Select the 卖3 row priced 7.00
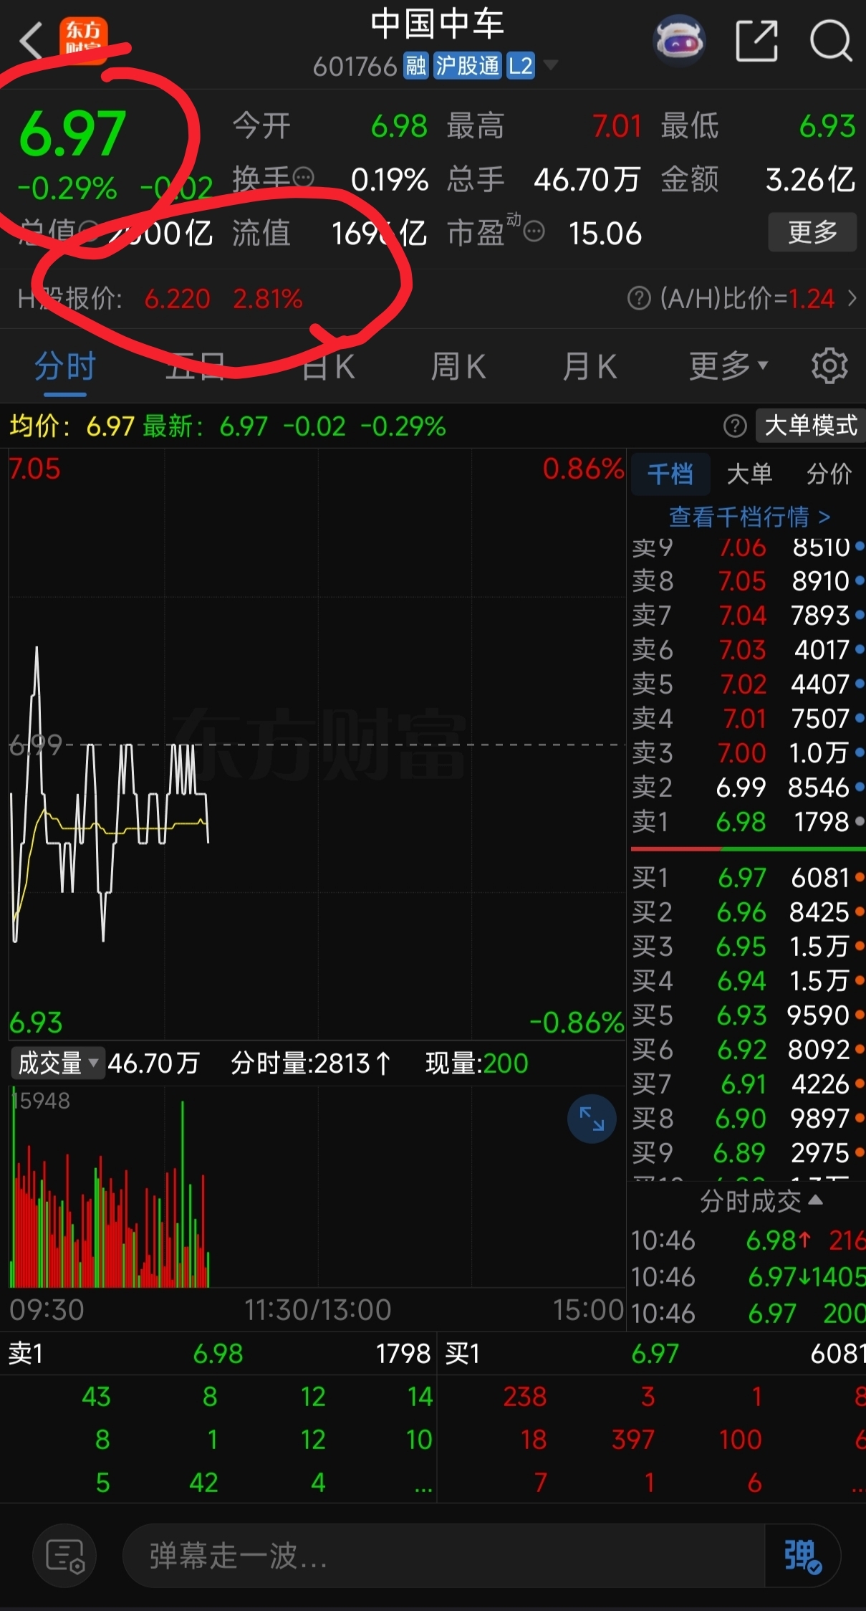 [748, 752]
